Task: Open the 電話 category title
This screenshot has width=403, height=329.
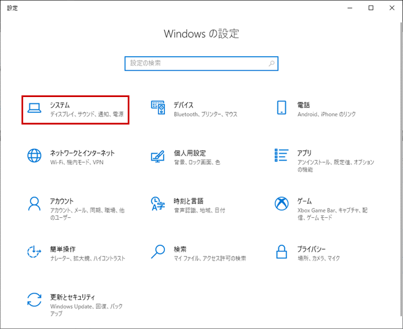Action: tap(303, 105)
